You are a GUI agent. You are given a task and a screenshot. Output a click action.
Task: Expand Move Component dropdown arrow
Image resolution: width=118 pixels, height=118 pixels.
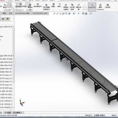coord(38,10)
